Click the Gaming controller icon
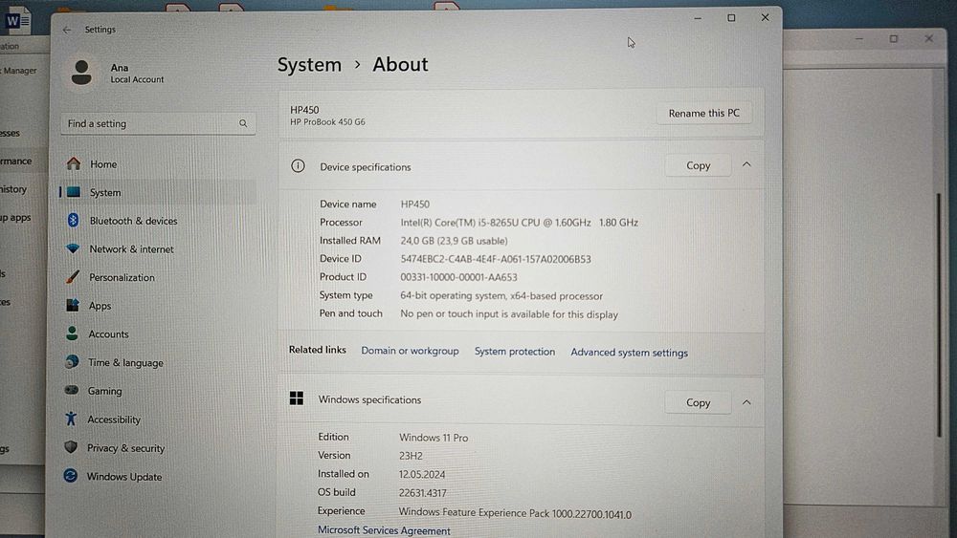 pyautogui.click(x=72, y=390)
